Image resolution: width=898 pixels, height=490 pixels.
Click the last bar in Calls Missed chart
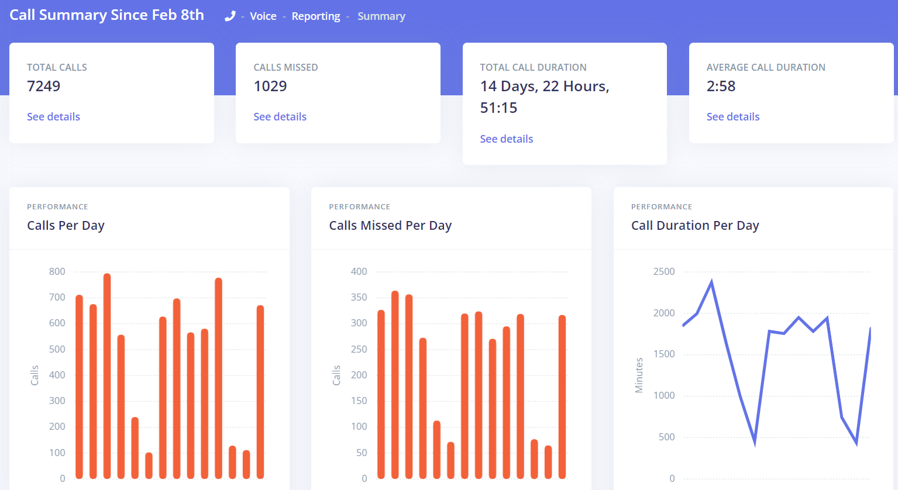click(562, 397)
